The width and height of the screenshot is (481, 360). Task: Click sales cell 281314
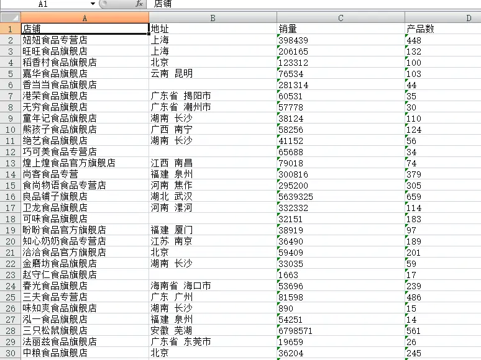[341, 84]
